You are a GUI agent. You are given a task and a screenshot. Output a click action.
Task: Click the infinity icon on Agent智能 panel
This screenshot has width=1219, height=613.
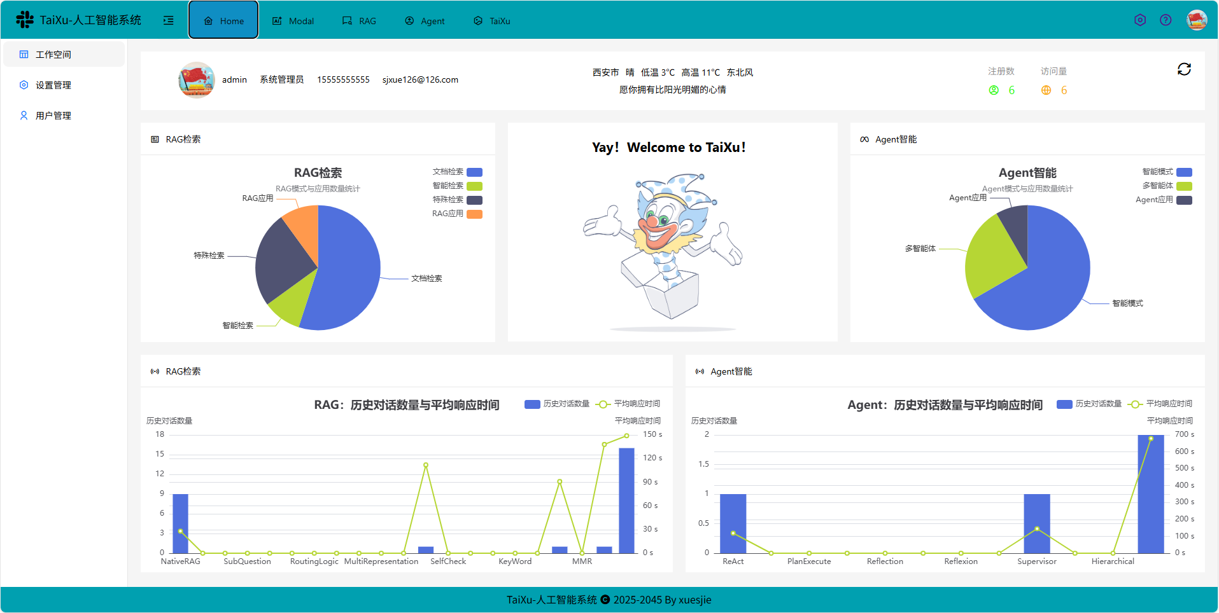pos(864,139)
